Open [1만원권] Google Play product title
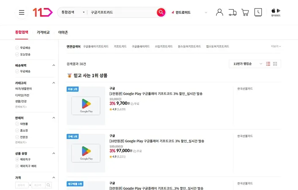The height and width of the screenshot is (190, 298). pos(156,94)
